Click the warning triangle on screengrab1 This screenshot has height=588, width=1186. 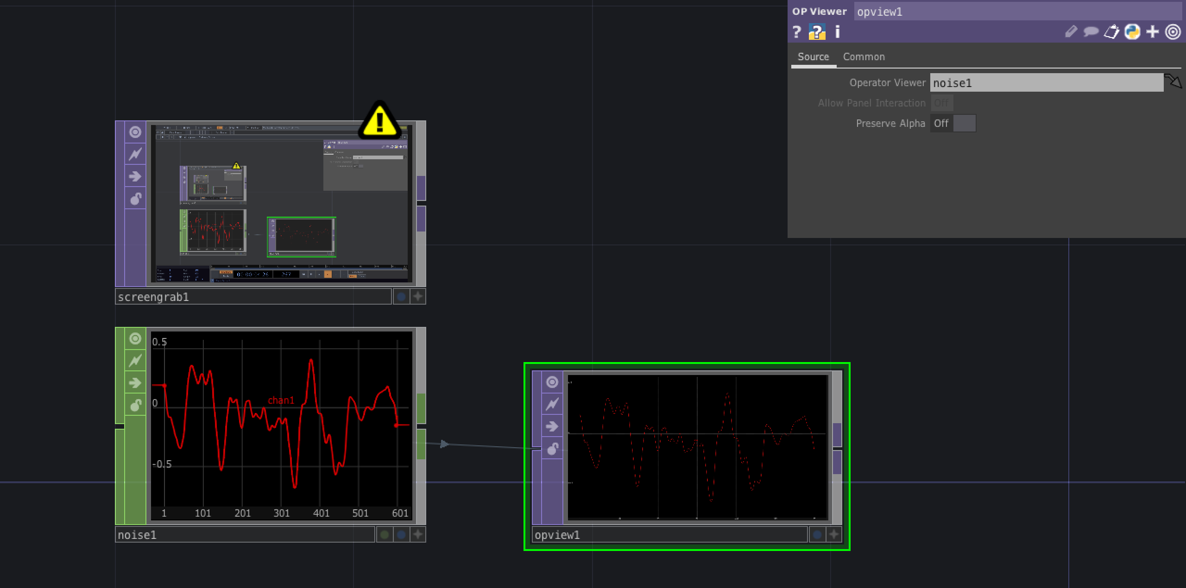tap(379, 121)
